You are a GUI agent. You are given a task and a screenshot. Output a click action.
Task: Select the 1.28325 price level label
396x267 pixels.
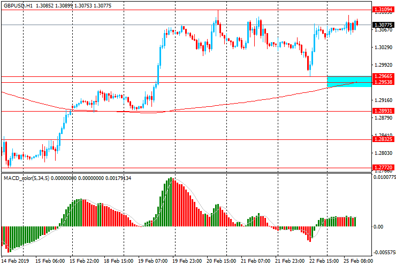(x=383, y=139)
